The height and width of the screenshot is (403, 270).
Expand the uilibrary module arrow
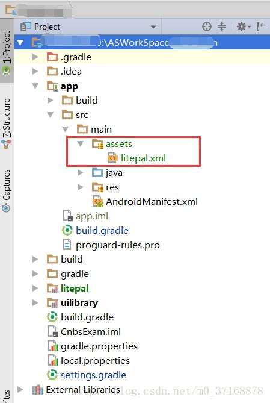(x=35, y=303)
